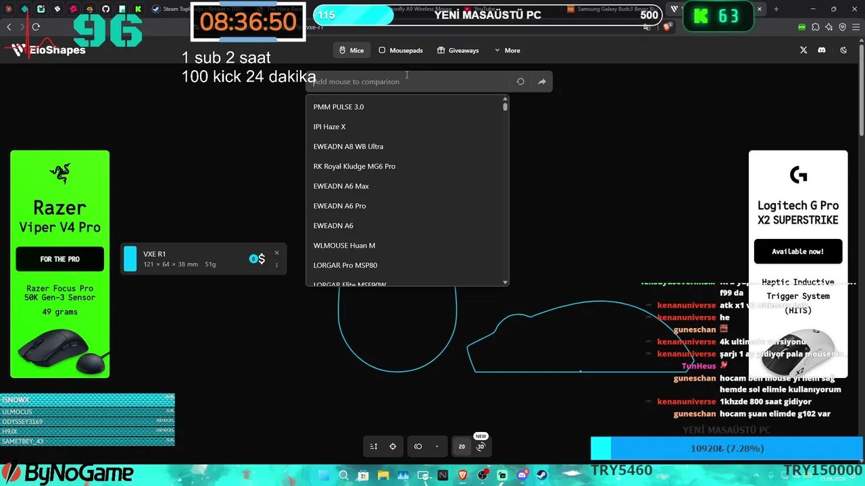Click the EloShapes logo
865x486 pixels.
pyautogui.click(x=49, y=49)
